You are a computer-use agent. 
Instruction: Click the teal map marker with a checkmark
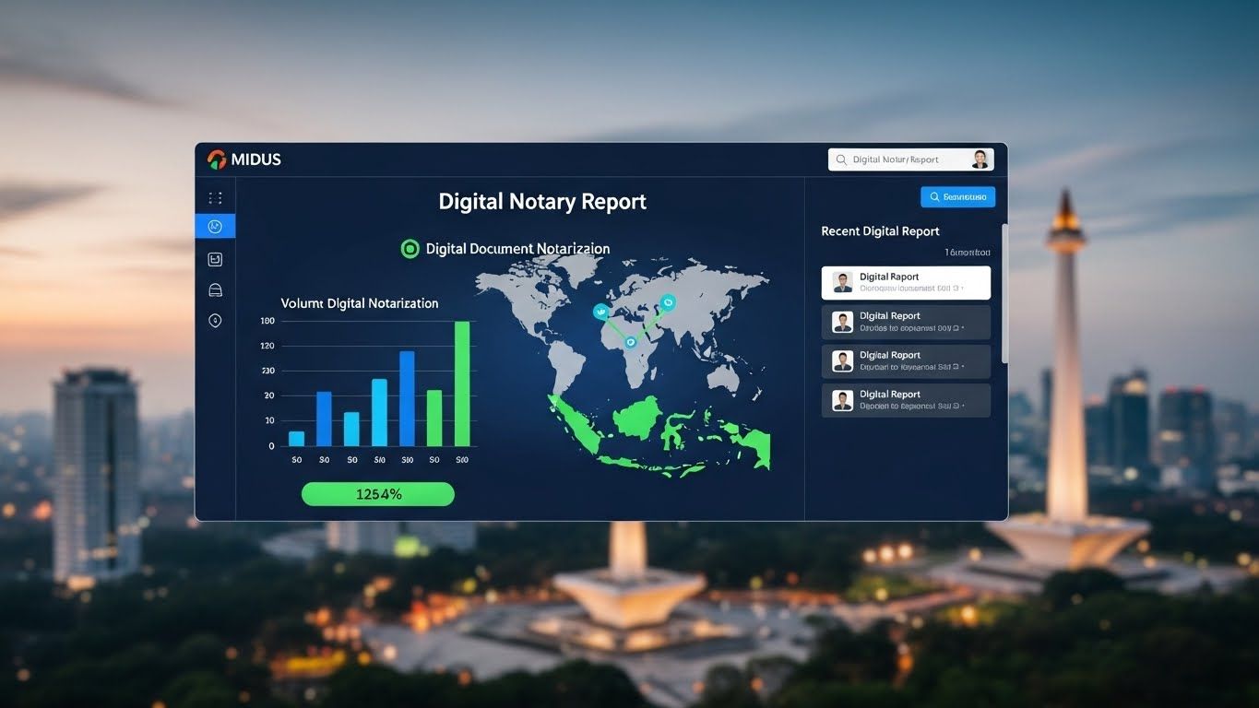click(601, 313)
